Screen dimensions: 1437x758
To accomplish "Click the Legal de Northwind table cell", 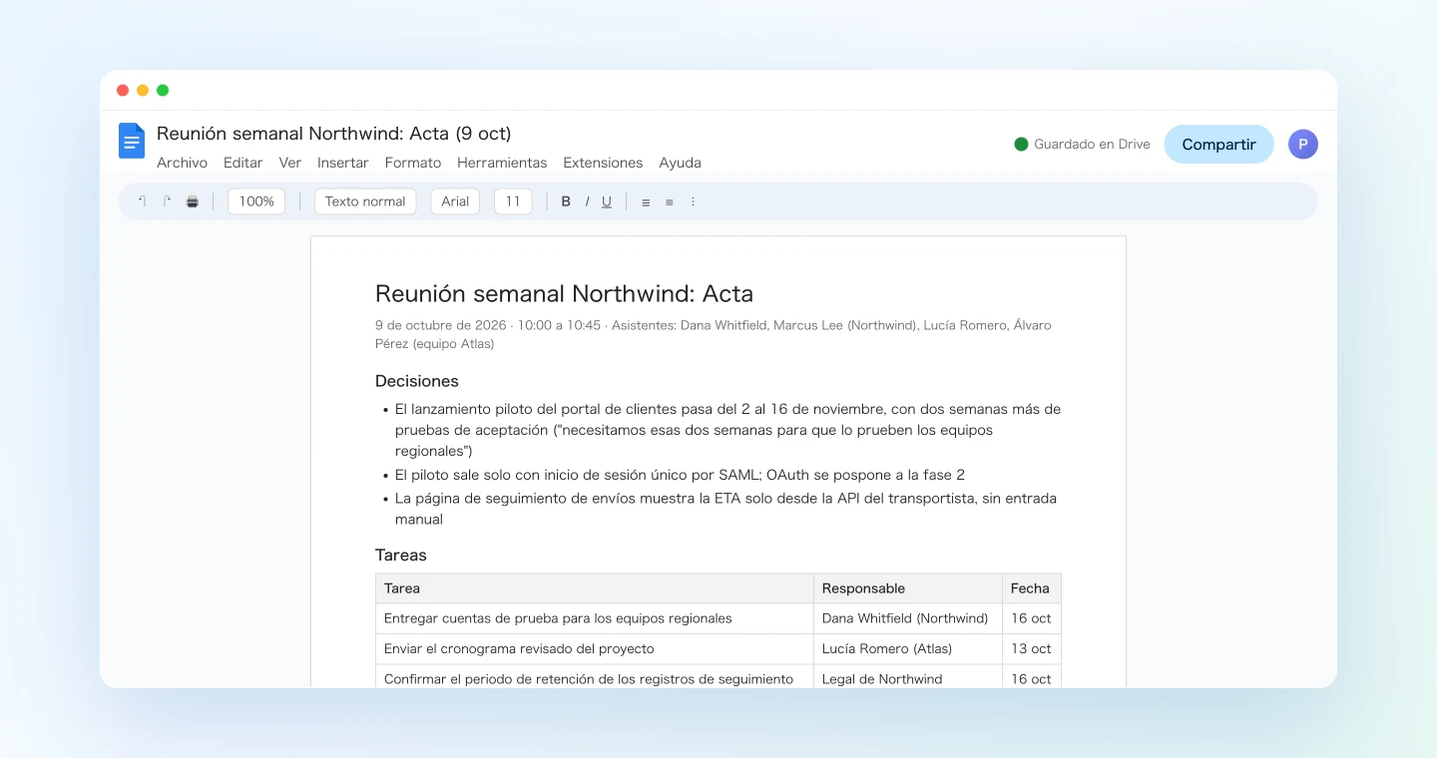I will 908,678.
